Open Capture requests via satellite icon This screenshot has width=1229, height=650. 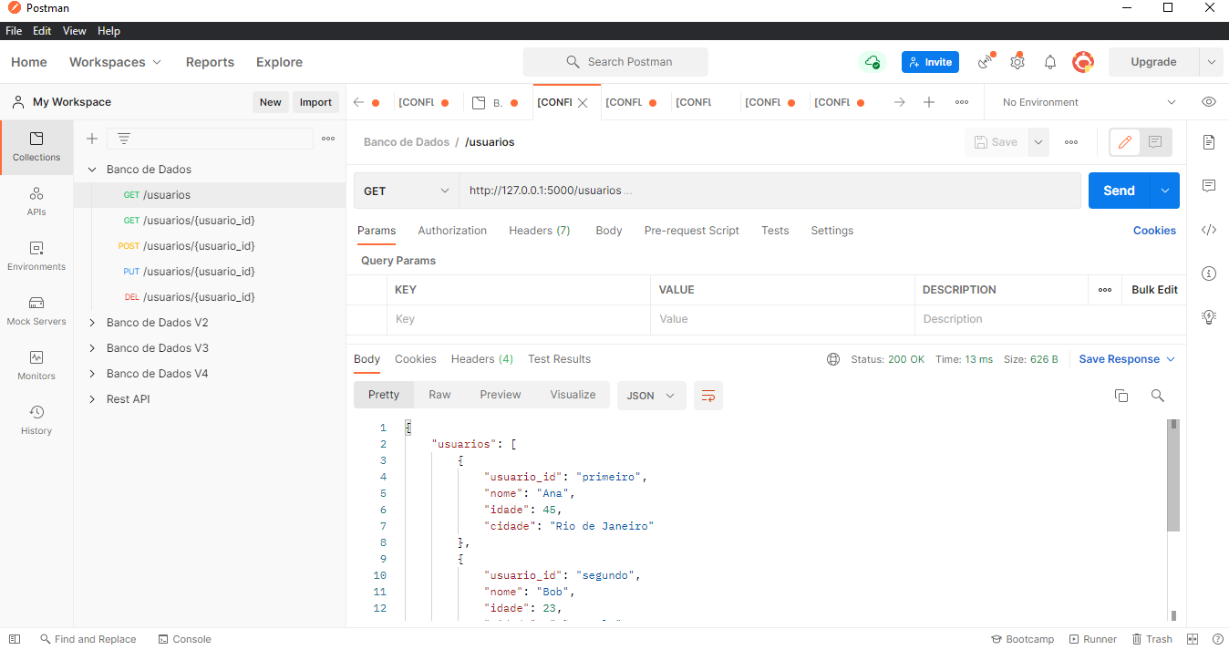click(x=986, y=61)
